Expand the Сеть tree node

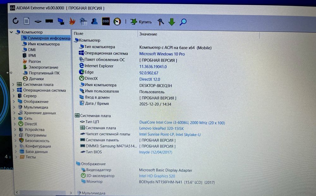[15, 118]
